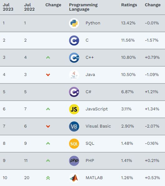Click the JavaScript language name
The image size is (165, 186).
97,109
